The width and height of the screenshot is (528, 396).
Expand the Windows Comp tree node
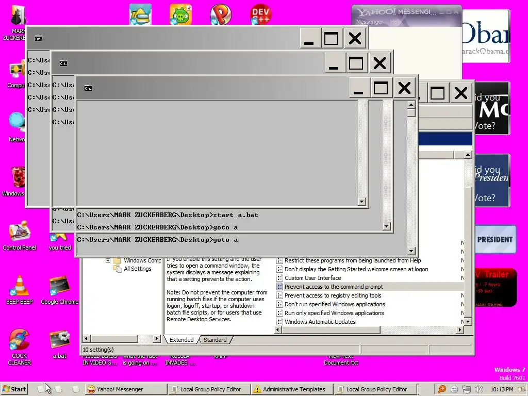point(108,260)
